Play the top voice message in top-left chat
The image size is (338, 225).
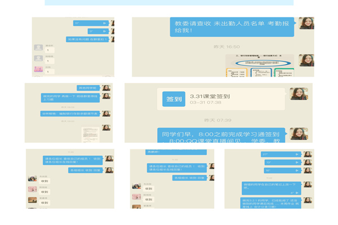91,23
